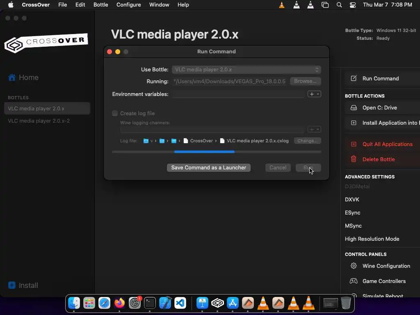Close the Run Command dialog with red button
420x315 pixels.
coord(110,52)
